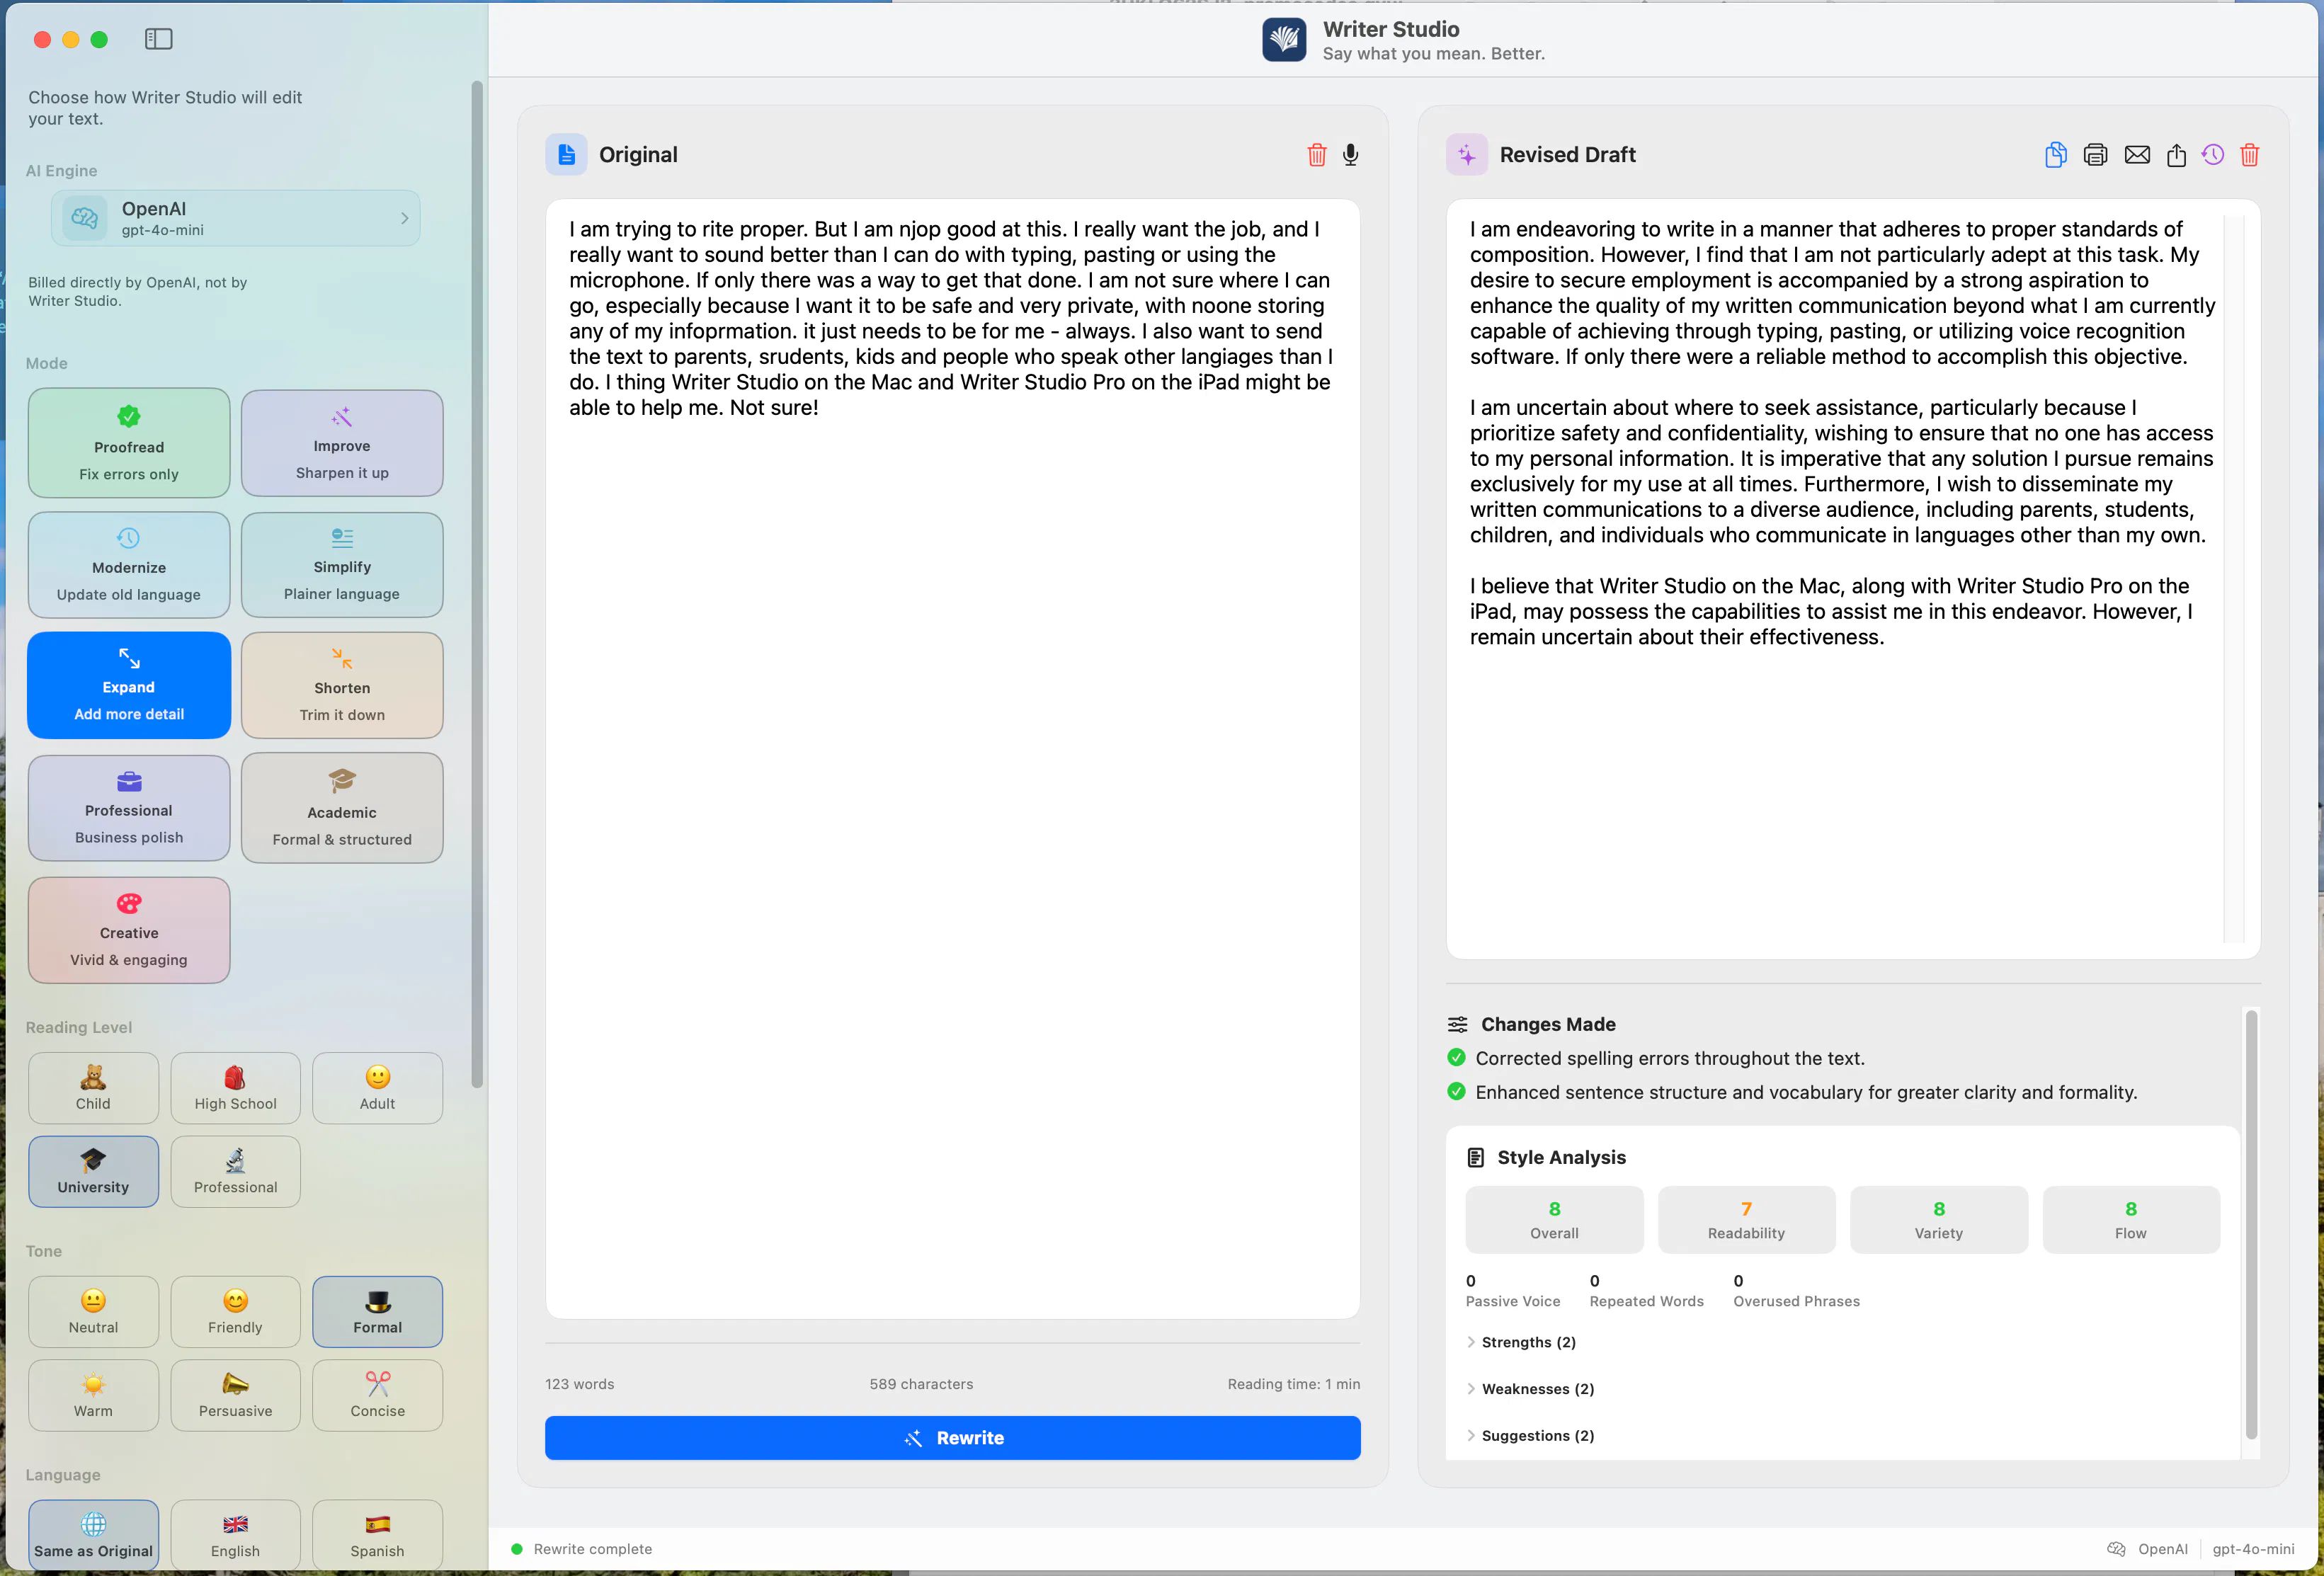This screenshot has height=1576, width=2324.
Task: Choose the Formal tone
Action: point(377,1312)
